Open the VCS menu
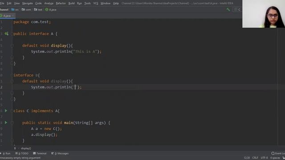 [x=96, y=3]
